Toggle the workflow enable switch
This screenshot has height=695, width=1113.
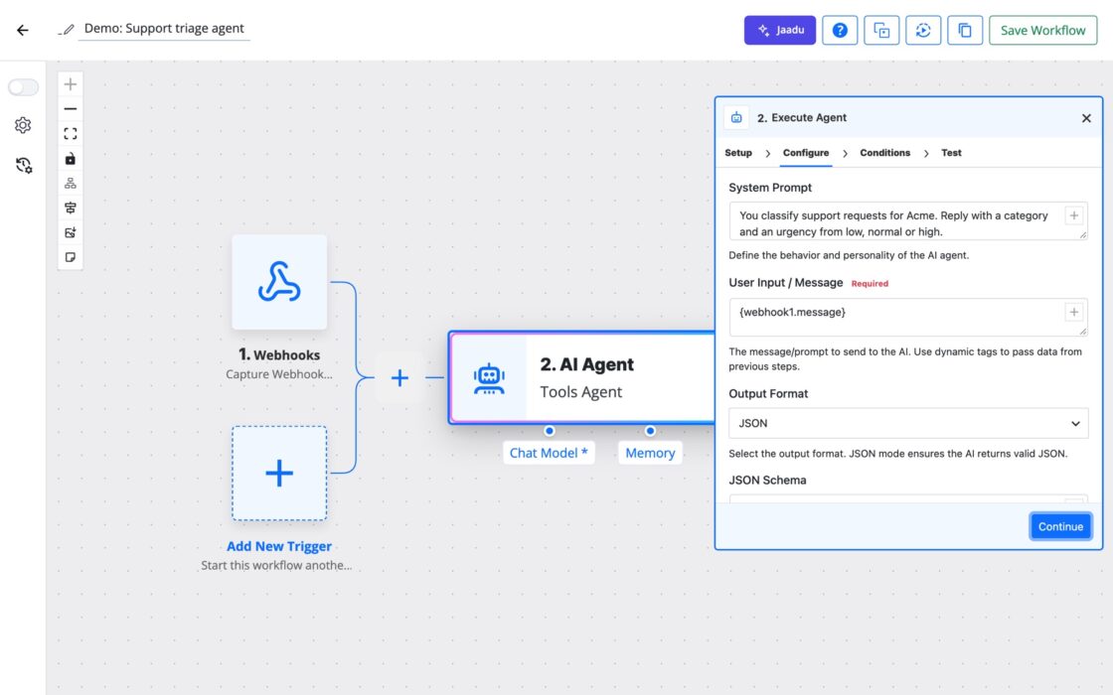(x=23, y=87)
